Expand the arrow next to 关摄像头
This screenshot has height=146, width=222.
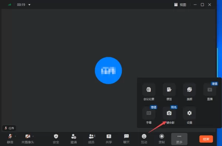click(x=33, y=136)
